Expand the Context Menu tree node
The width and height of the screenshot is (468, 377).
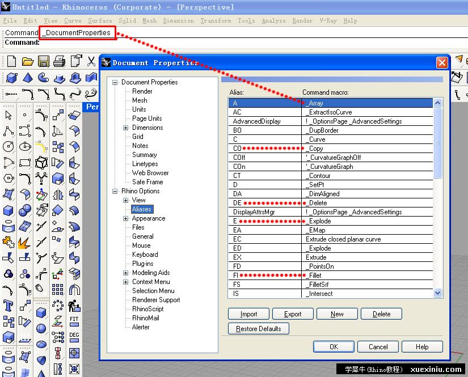[126, 282]
